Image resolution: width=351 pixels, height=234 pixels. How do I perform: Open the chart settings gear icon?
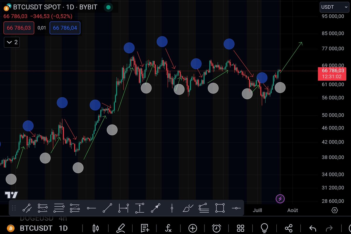[x=335, y=210]
